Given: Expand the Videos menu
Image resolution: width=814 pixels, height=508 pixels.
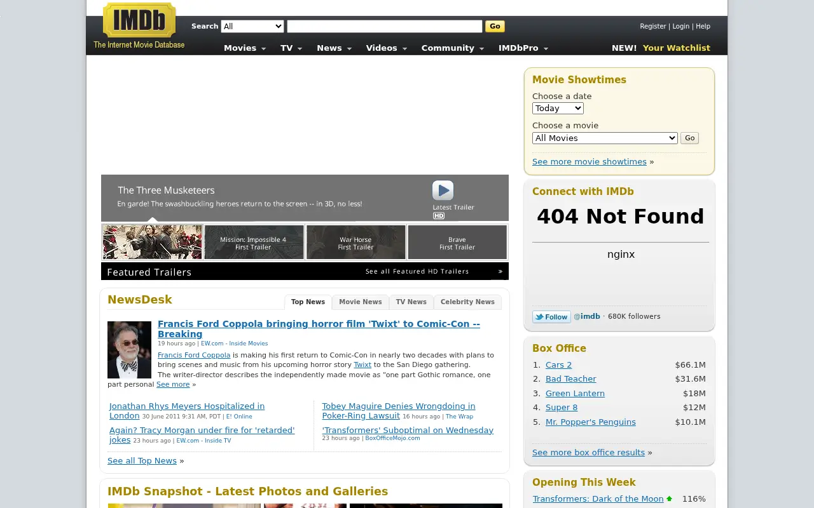Looking at the screenshot, I should [386, 48].
